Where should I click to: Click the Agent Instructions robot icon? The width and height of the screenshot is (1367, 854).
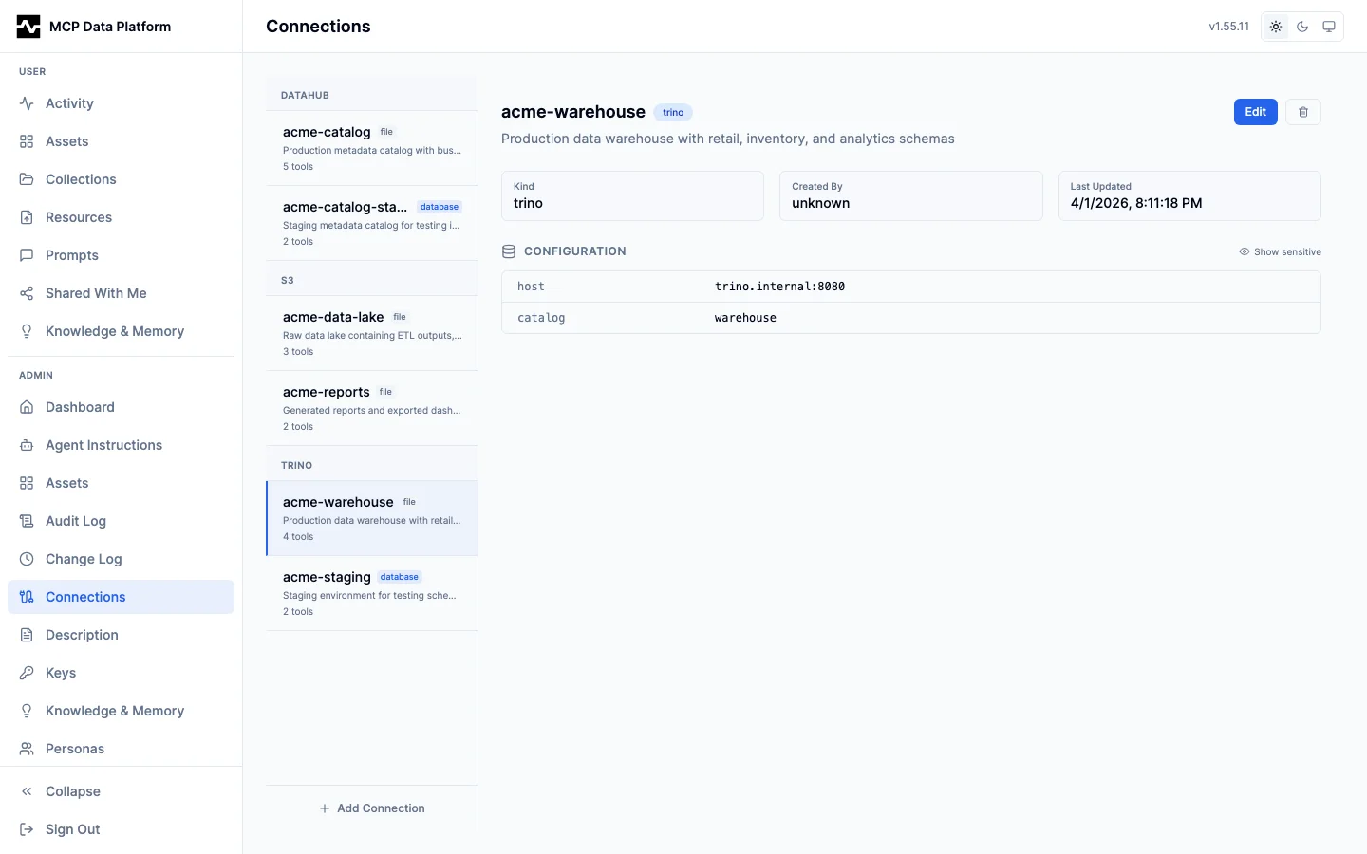click(x=27, y=445)
